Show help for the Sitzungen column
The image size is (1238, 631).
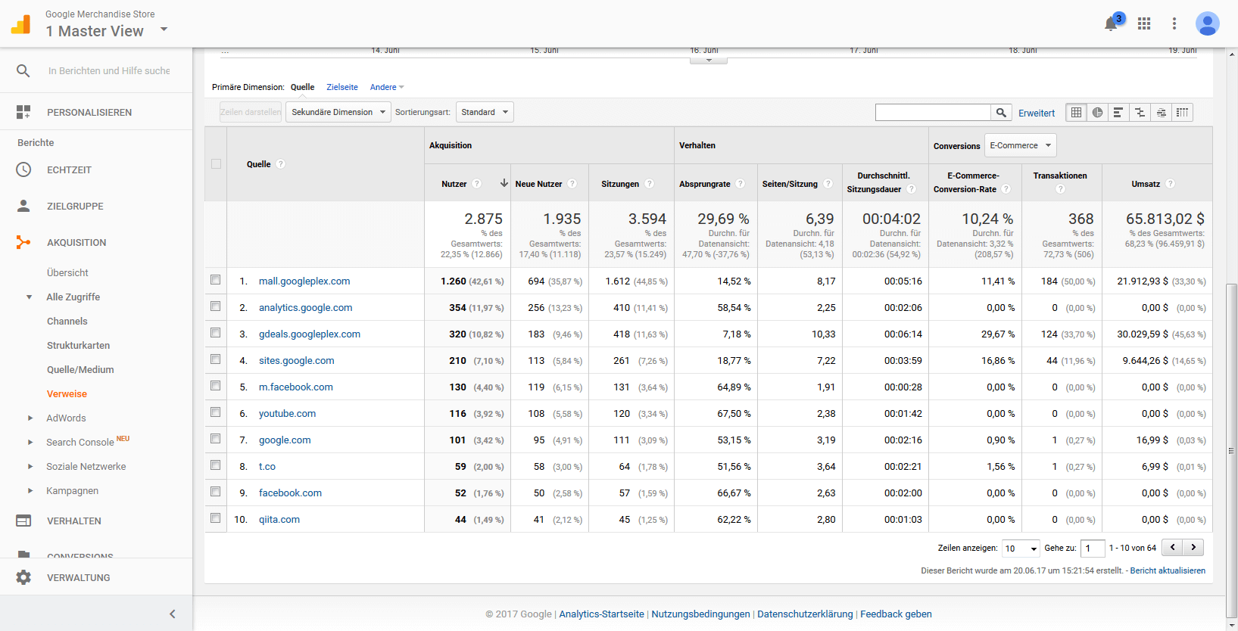coord(649,184)
